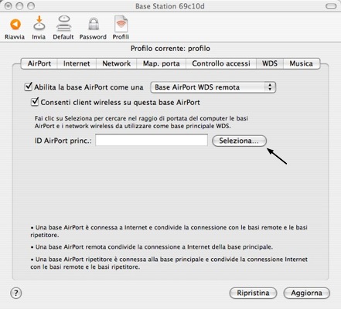Open the Network tab
Viewport: 341px width, 309px height.
pos(117,63)
